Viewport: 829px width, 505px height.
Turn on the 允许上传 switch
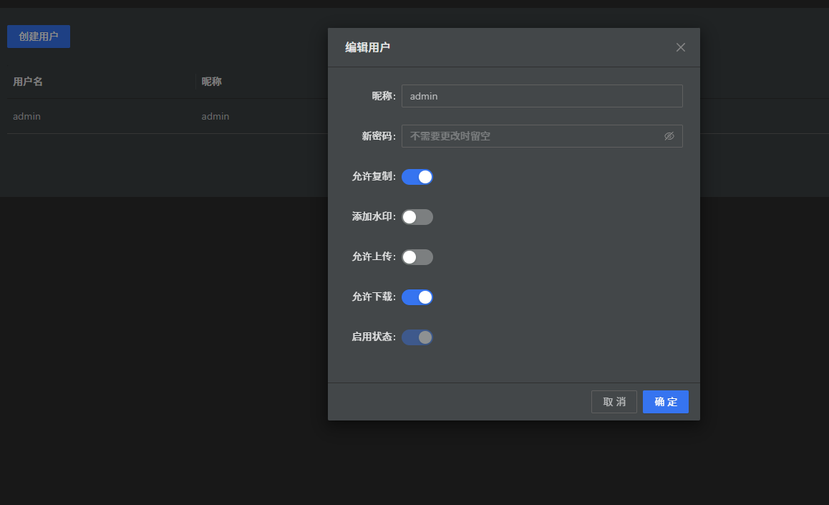point(417,257)
